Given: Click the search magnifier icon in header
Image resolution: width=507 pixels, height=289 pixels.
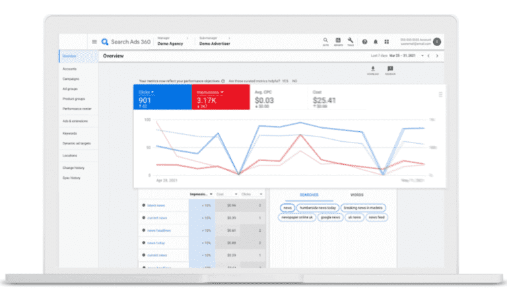Looking at the screenshot, I should click(x=325, y=42).
